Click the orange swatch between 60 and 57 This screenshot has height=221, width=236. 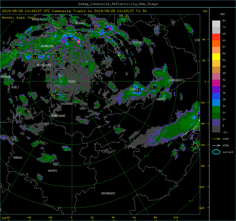(216, 44)
